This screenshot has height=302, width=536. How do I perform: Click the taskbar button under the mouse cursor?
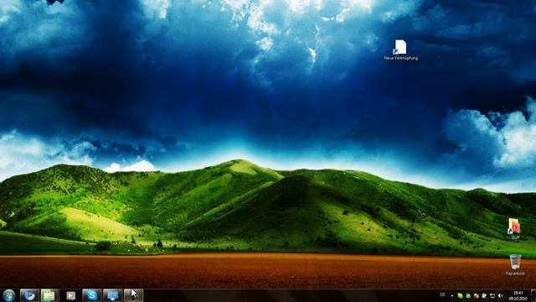click(x=133, y=295)
